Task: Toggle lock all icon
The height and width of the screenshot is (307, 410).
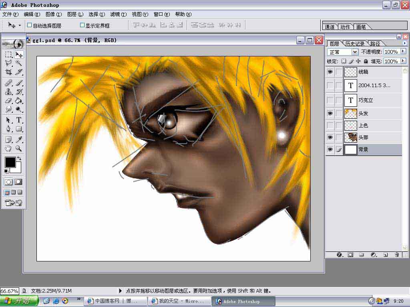Action: point(366,61)
